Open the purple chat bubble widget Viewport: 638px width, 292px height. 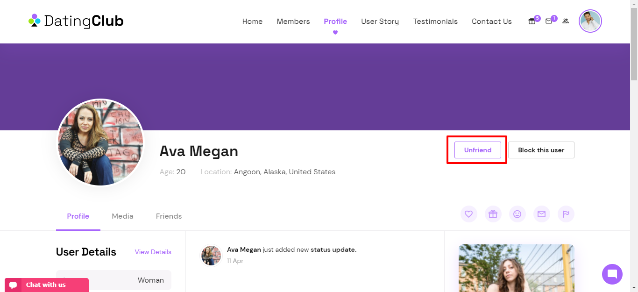[x=612, y=274]
